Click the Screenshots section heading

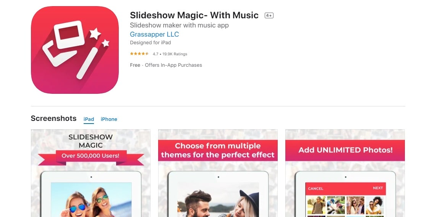[x=53, y=118]
